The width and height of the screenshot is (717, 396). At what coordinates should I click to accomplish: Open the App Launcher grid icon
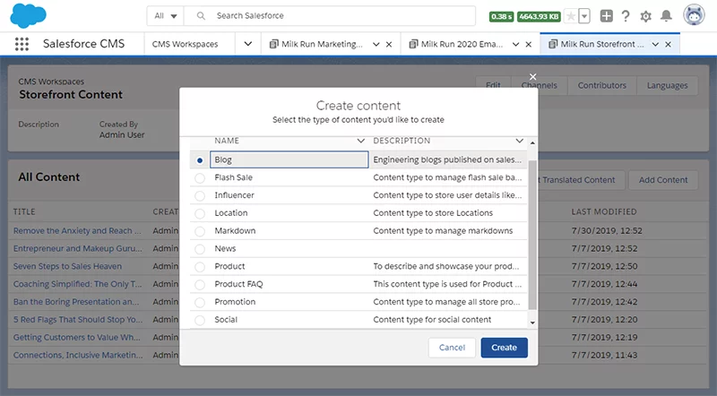(22, 44)
